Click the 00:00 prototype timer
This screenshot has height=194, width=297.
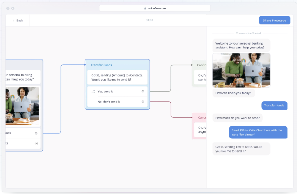pos(149,20)
